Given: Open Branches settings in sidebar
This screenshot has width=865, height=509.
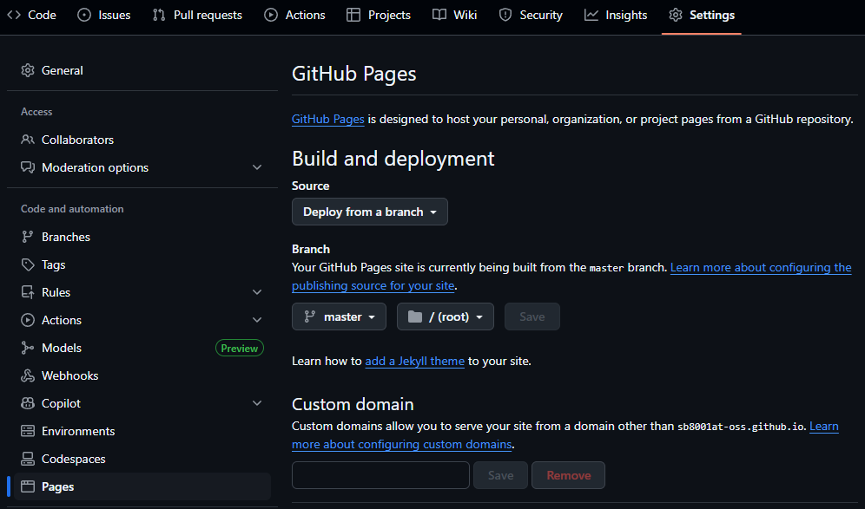Looking at the screenshot, I should (142, 237).
